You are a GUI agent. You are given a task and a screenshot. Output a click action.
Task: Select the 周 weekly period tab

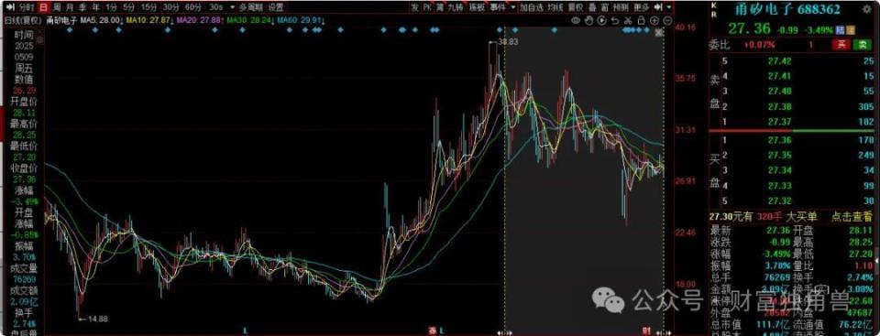point(57,7)
